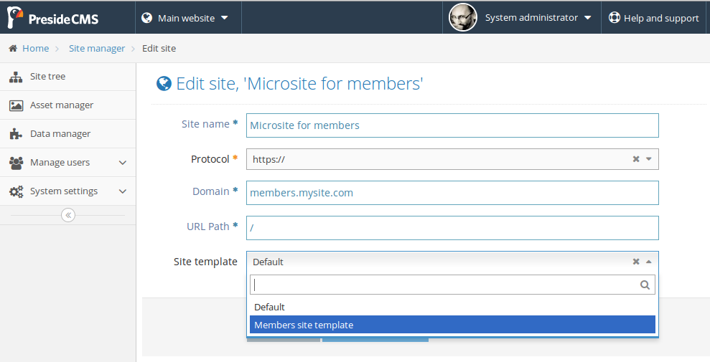Expand the System settings chevron
The image size is (710, 362).
(x=122, y=191)
